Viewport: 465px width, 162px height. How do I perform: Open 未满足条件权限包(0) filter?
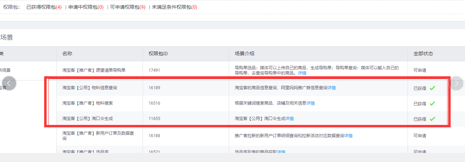pos(174,7)
